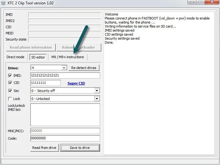This screenshot has height=165, width=220.
Task: Enable the Lock checkbox
Action: point(10,99)
